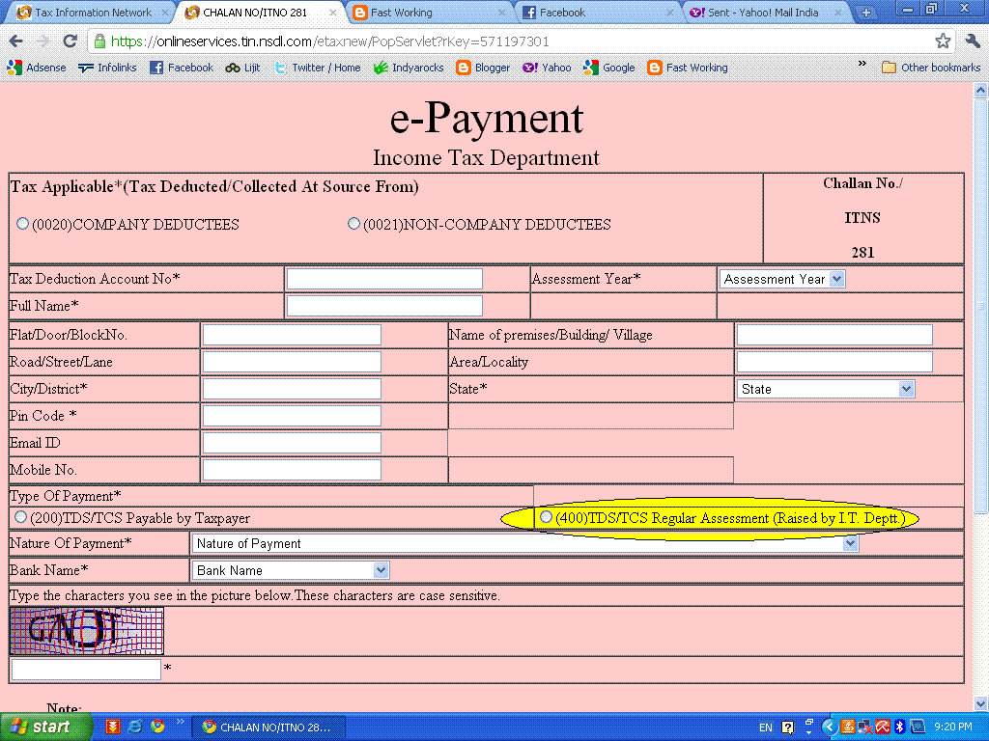The width and height of the screenshot is (989, 741).
Task: Select the (0021) Non-Company Deductees option
Action: point(353,223)
